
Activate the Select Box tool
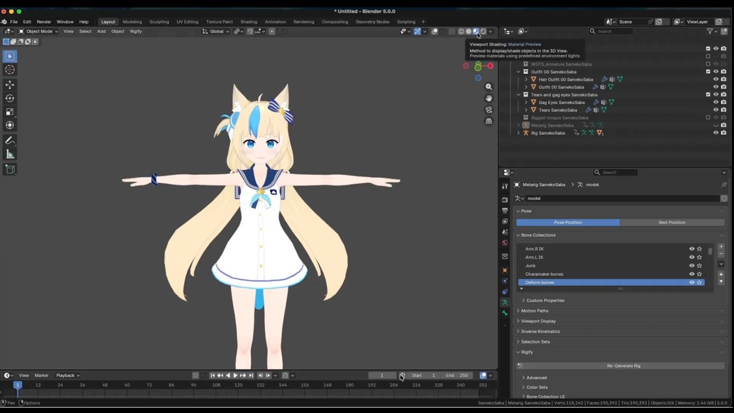pos(10,56)
